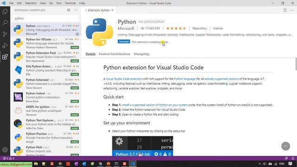Open the Source Control view
Image resolution: width=297 pixels, height=167 pixels.
click(x=5, y=34)
